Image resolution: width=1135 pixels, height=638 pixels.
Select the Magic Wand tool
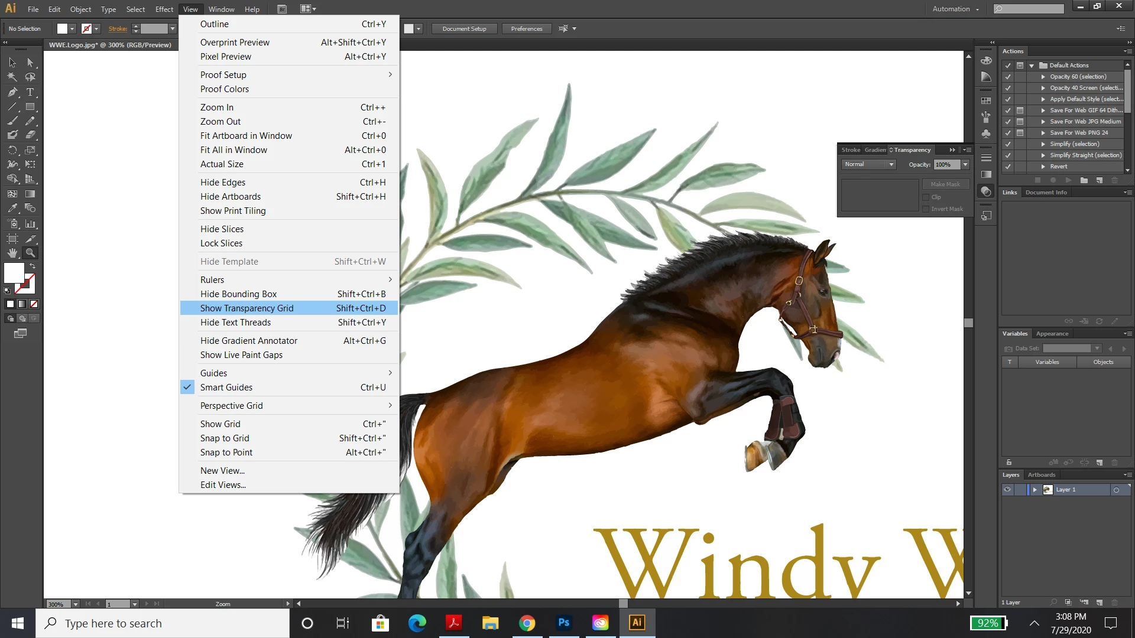12,77
